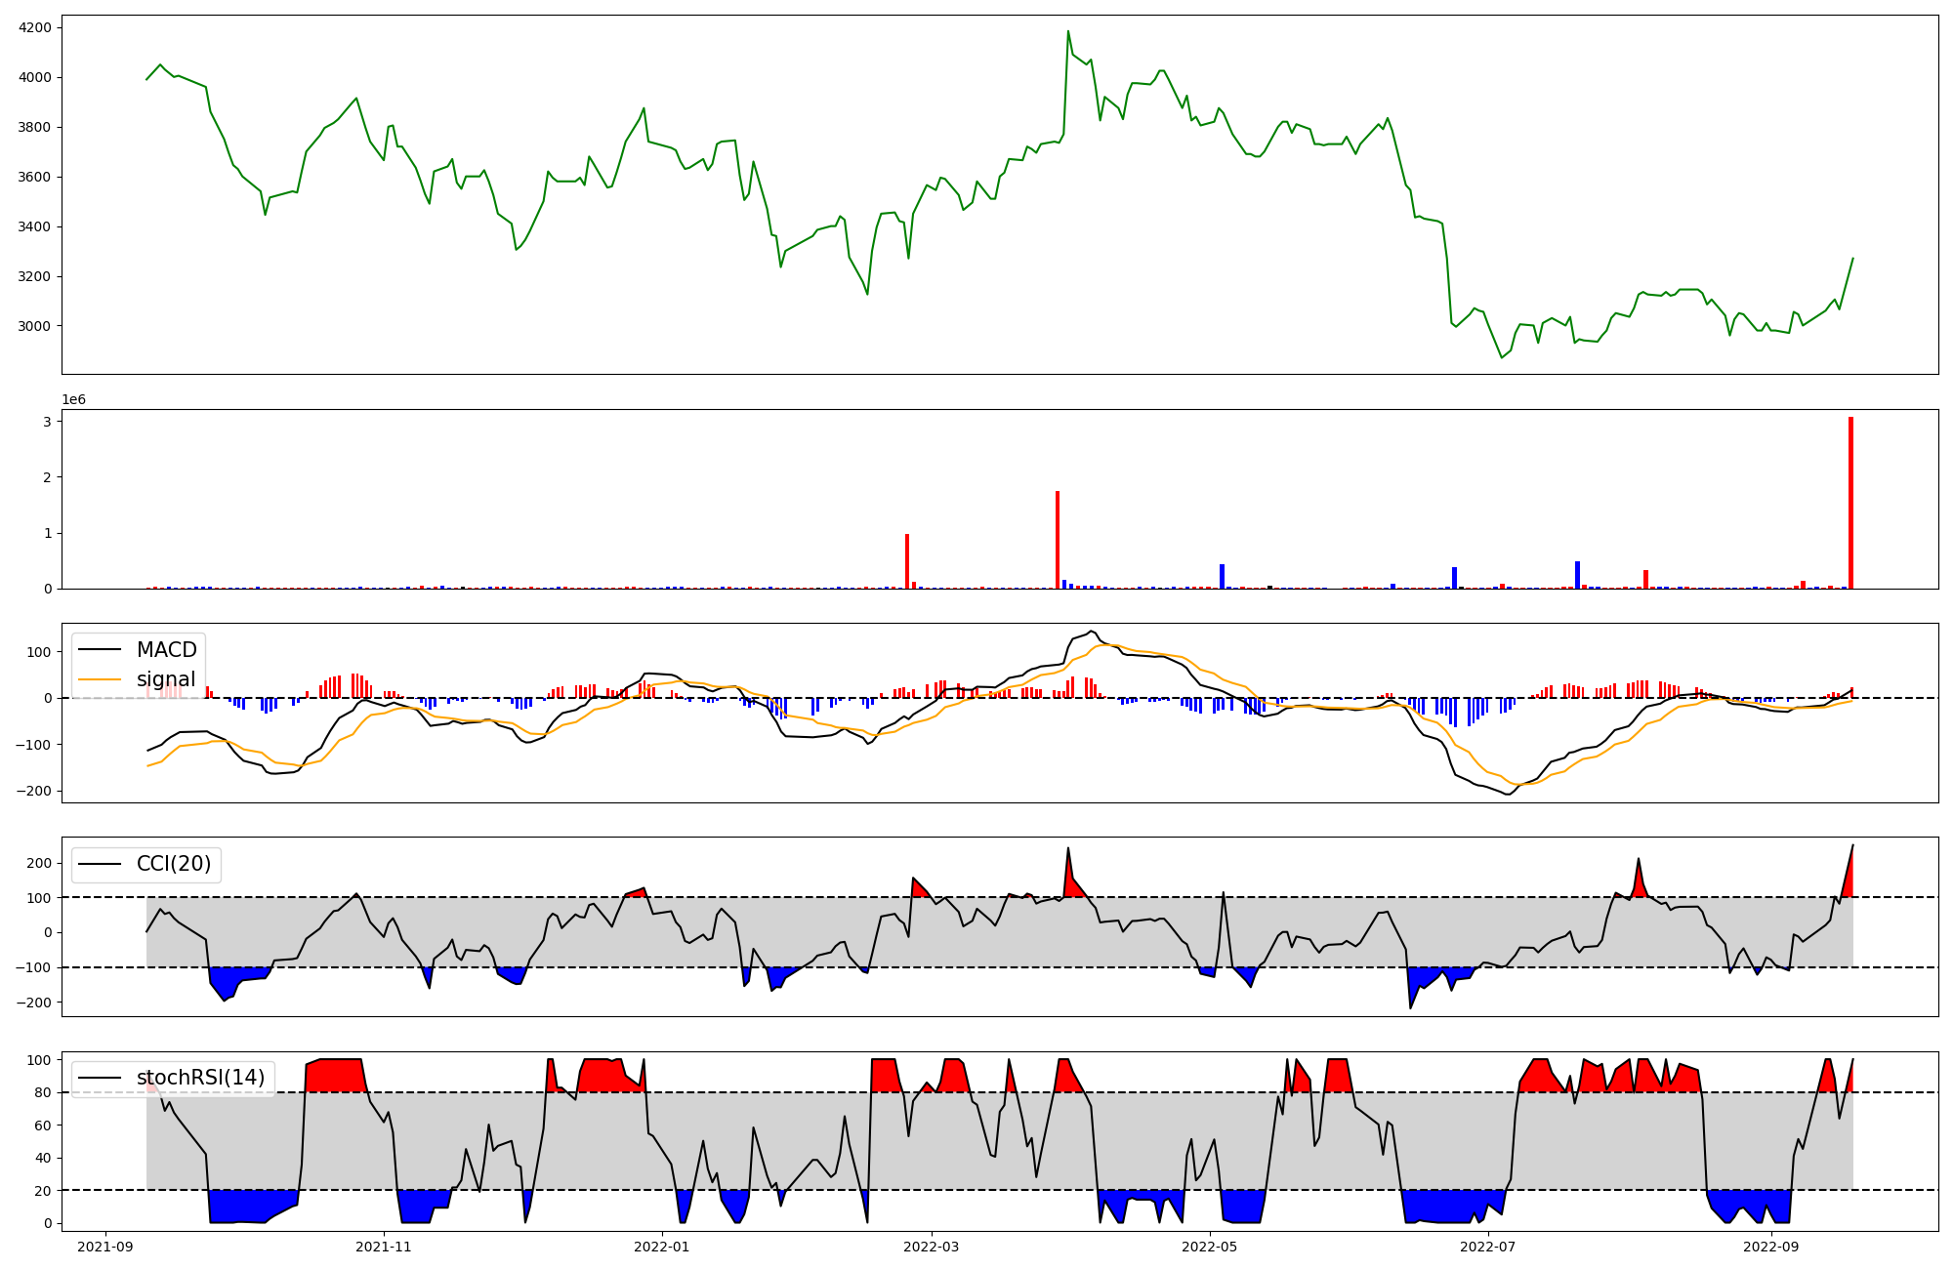Click the red volume bar near 1.75 million

click(x=1058, y=540)
